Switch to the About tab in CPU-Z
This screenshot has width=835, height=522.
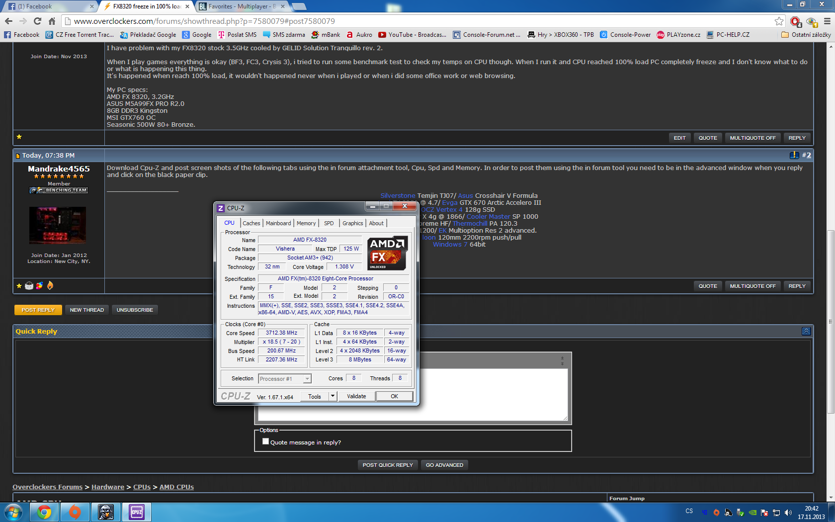pos(376,223)
